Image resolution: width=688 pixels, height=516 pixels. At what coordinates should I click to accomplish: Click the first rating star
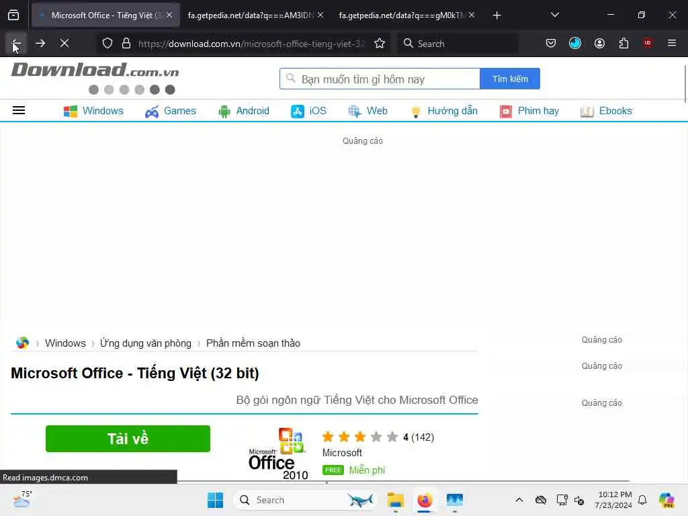point(328,437)
